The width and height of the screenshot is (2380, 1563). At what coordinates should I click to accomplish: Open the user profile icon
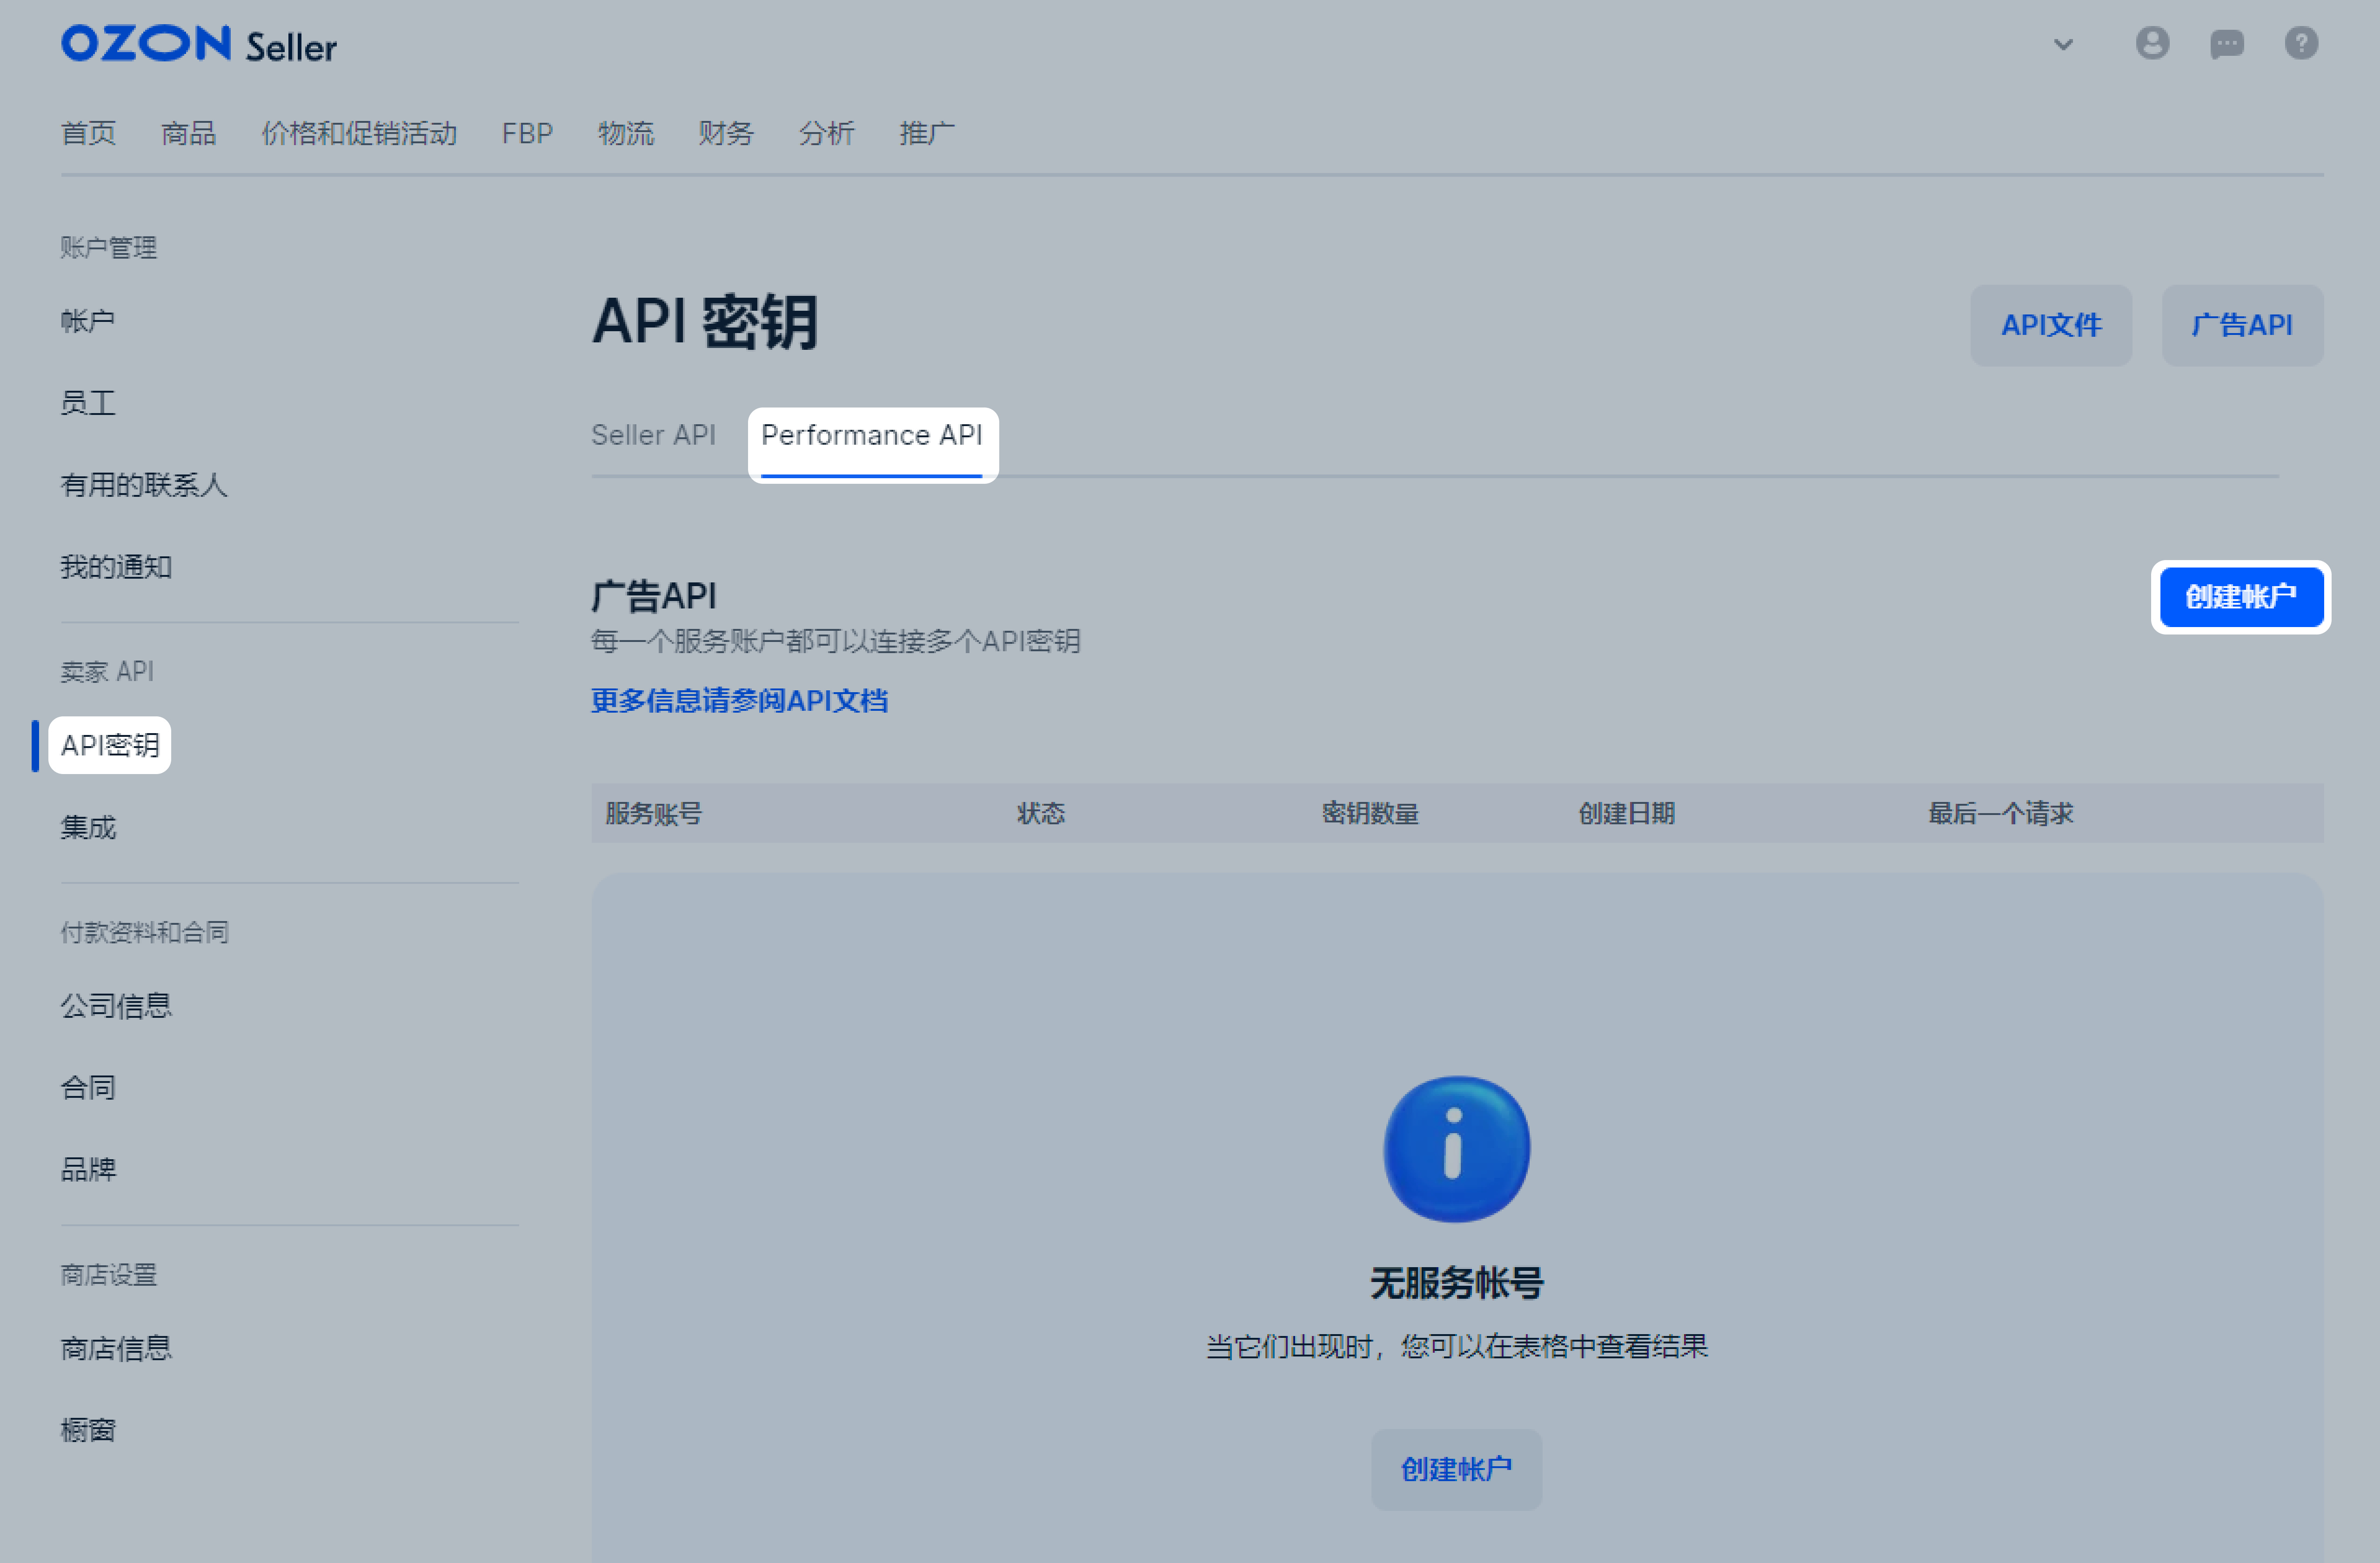point(2152,43)
